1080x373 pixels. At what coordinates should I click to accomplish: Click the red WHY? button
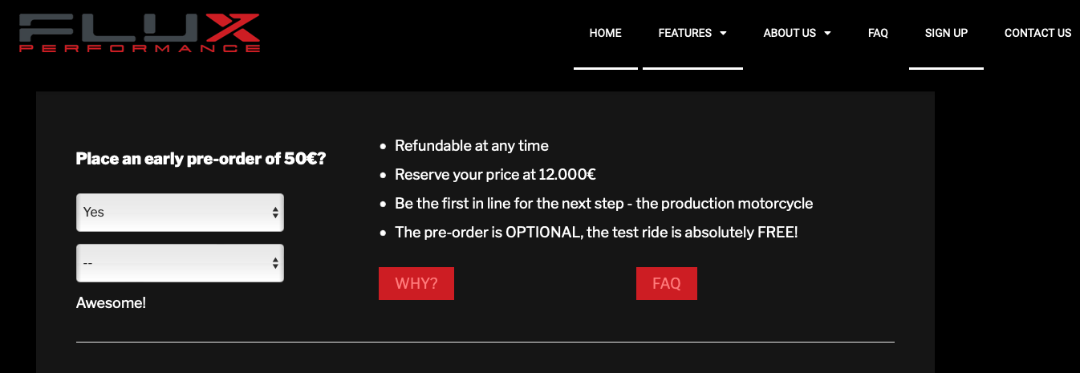(x=416, y=284)
